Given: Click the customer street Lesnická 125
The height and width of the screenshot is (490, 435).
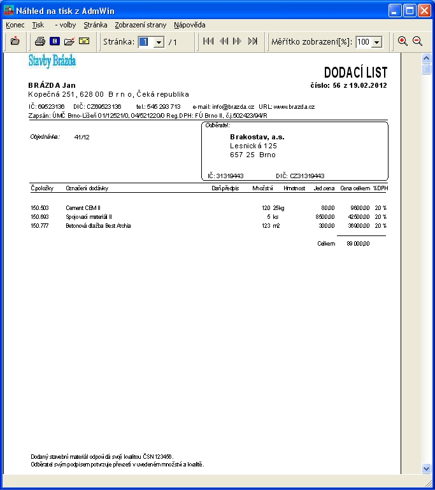Looking at the screenshot, I should (253, 146).
